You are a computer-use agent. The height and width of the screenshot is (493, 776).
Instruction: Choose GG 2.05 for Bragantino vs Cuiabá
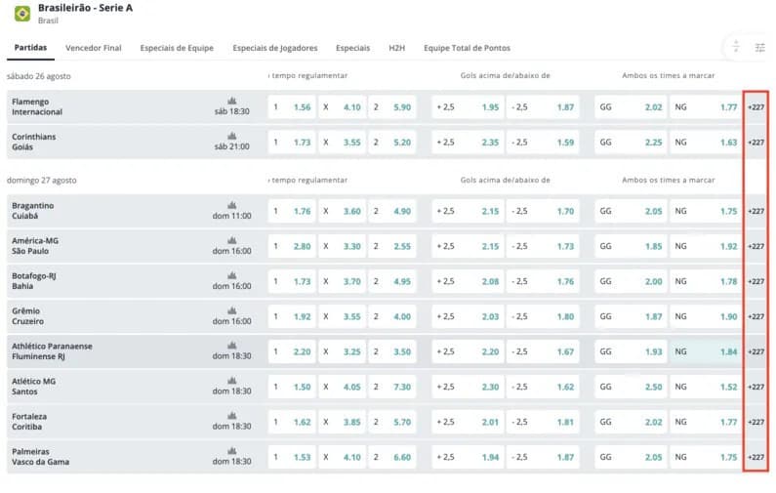coord(631,212)
